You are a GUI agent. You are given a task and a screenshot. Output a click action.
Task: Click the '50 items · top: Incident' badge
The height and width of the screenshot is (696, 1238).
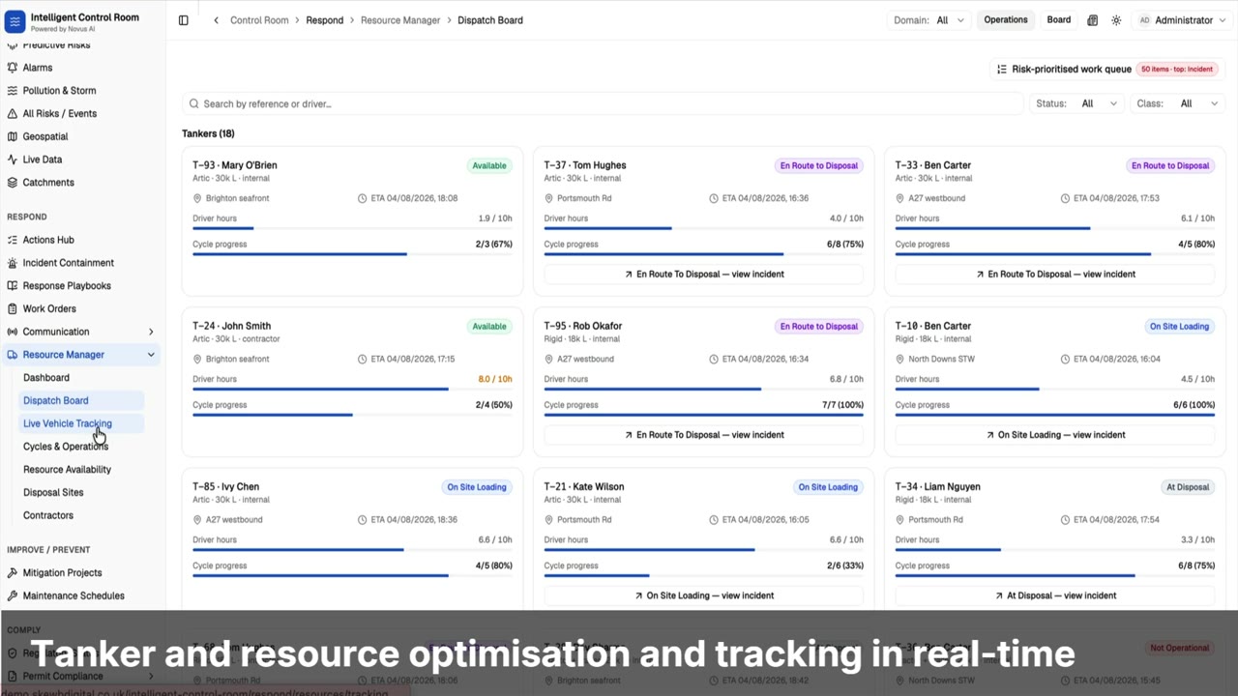click(x=1177, y=70)
